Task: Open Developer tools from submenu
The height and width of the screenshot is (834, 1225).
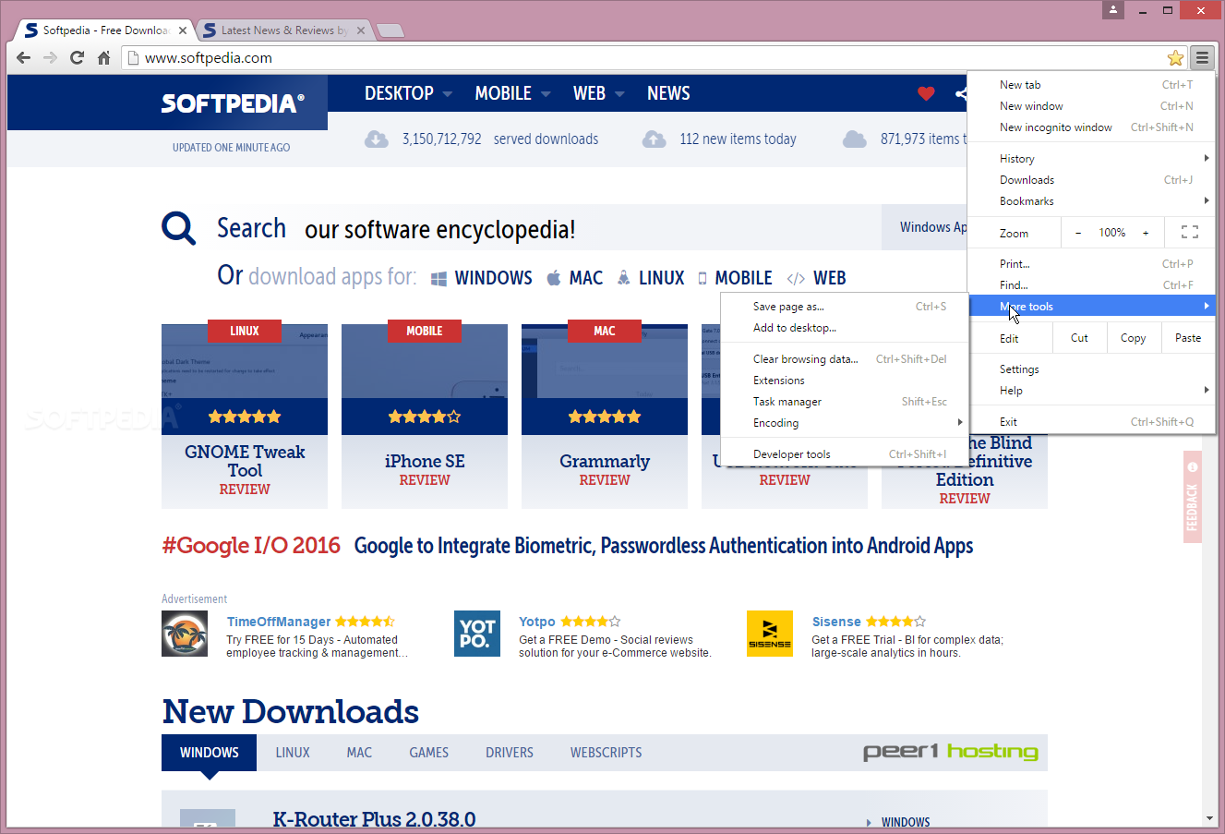Action: pyautogui.click(x=845, y=454)
